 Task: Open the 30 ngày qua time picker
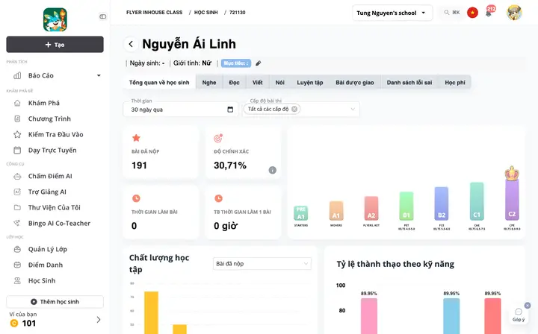click(x=181, y=110)
